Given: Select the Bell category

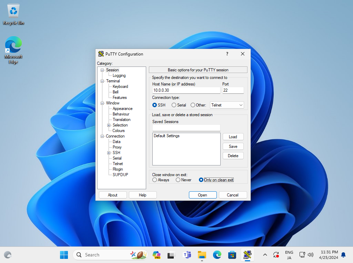Looking at the screenshot, I should pyautogui.click(x=115, y=92).
